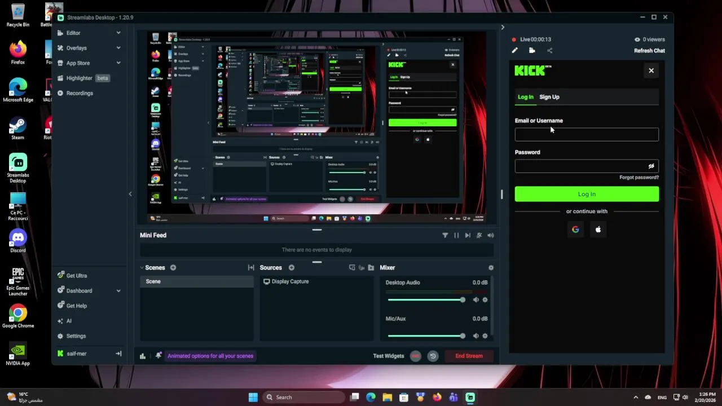Click the red REC record button
Screen dimensions: 722x406
point(416,356)
